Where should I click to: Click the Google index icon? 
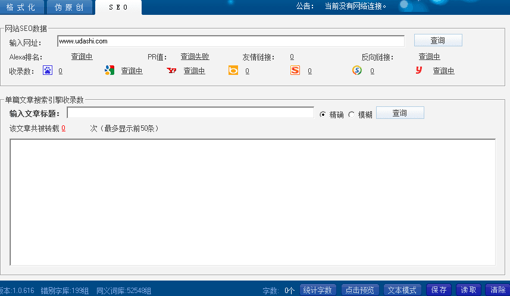coord(109,70)
